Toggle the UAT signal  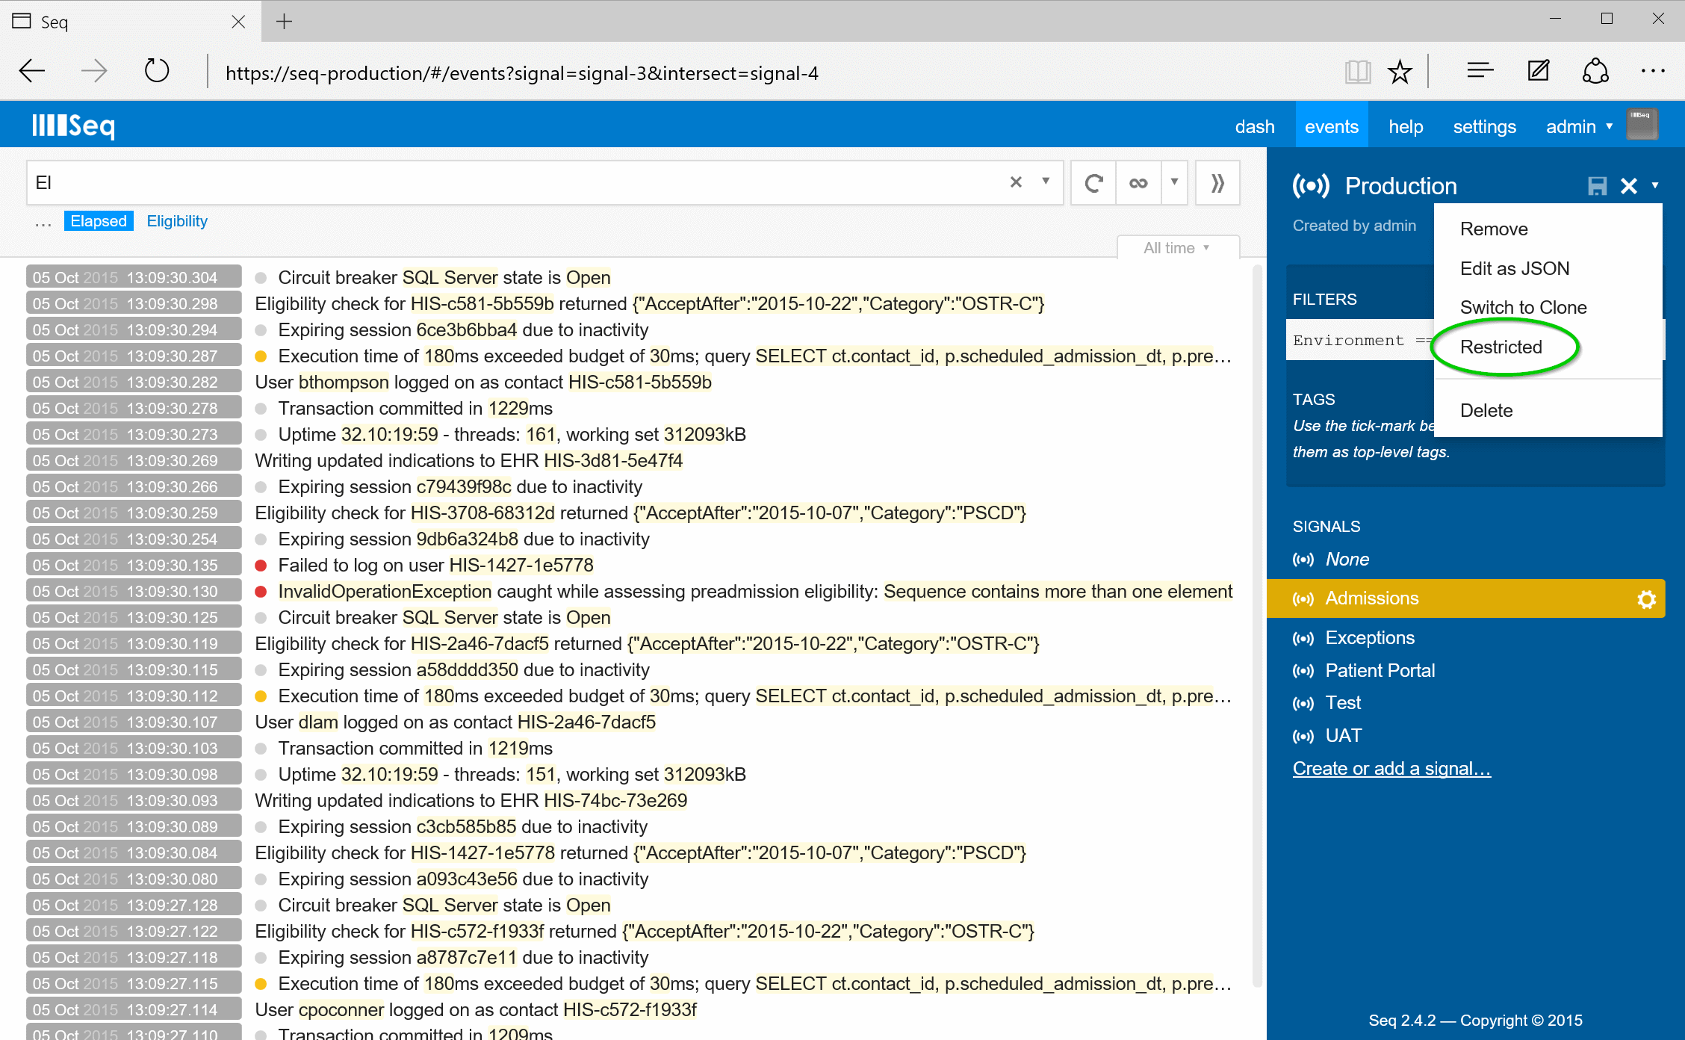pos(1344,735)
